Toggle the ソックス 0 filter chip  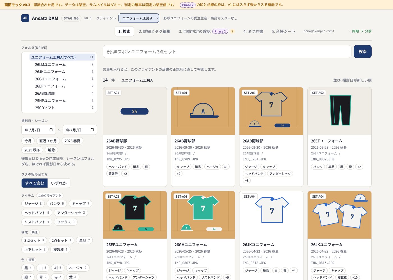(66, 222)
